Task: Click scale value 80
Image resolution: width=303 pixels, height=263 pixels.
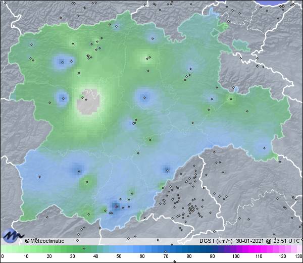Action: pyautogui.click(x=189, y=256)
